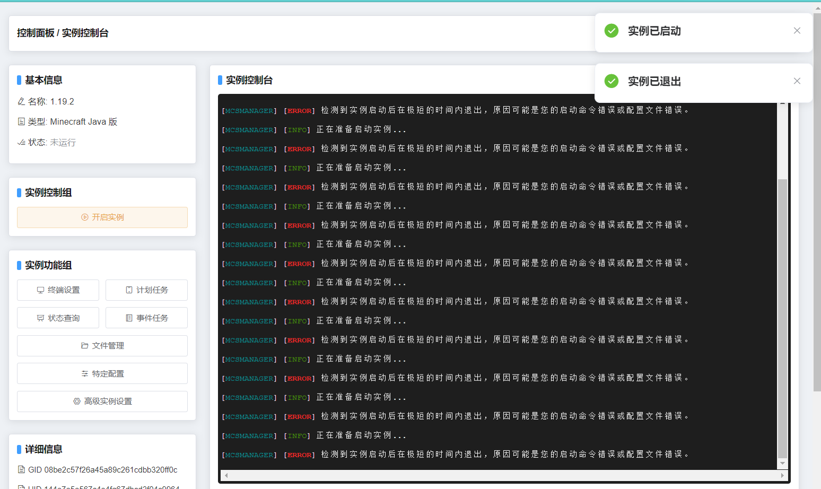The image size is (821, 489).
Task: Click the 详细信息 panel title
Action: (x=42, y=449)
